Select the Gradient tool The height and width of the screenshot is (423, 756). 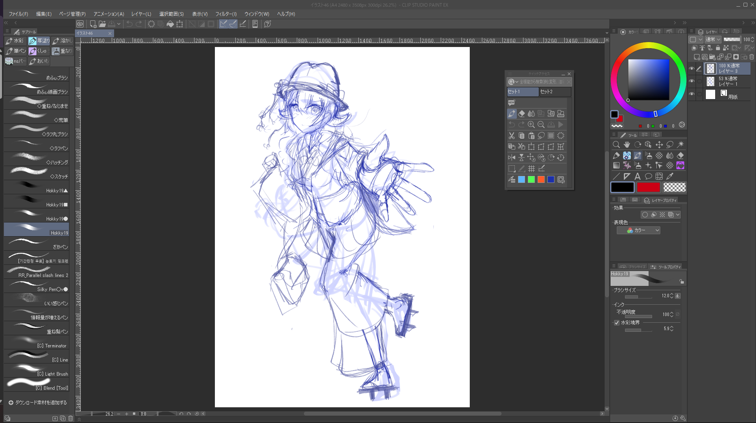616,166
